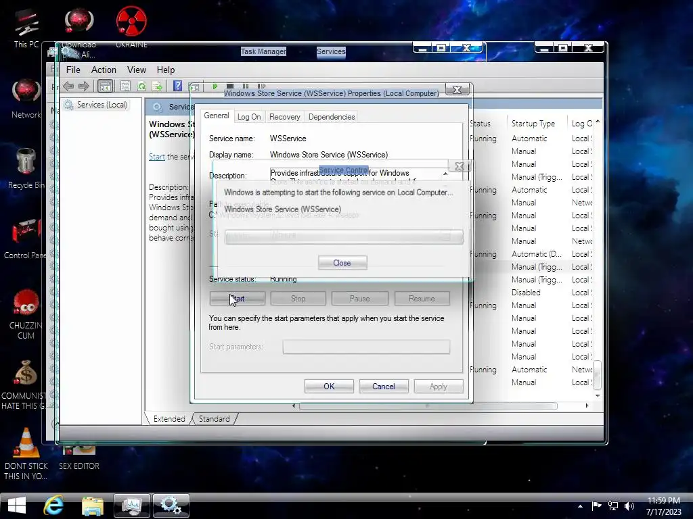Select the UKRAINE radiation desktop icon

pyautogui.click(x=131, y=26)
